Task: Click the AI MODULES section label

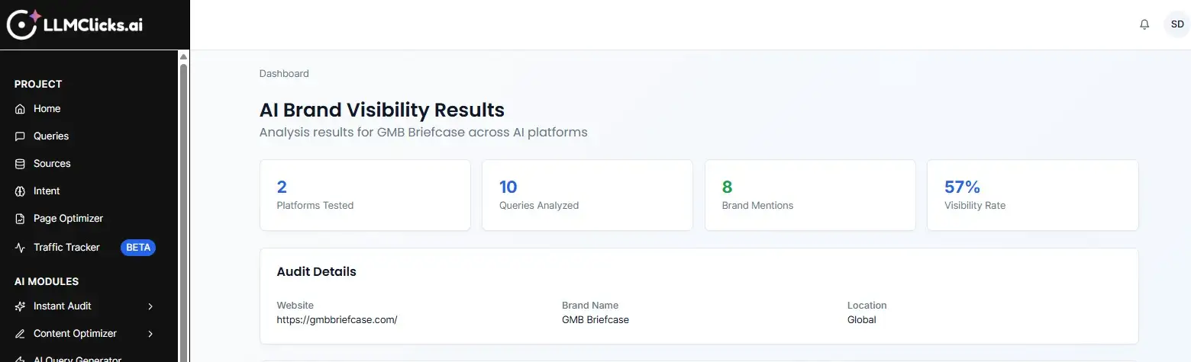Action: tap(47, 281)
